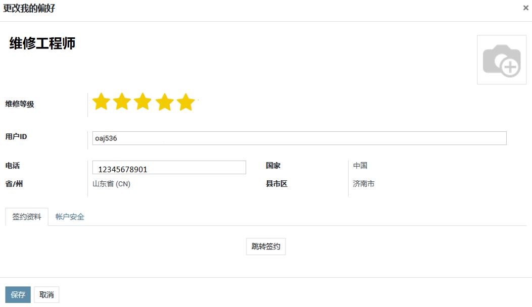Save changes with 保存 button
Screen dimensions: 532x307
tap(18, 295)
